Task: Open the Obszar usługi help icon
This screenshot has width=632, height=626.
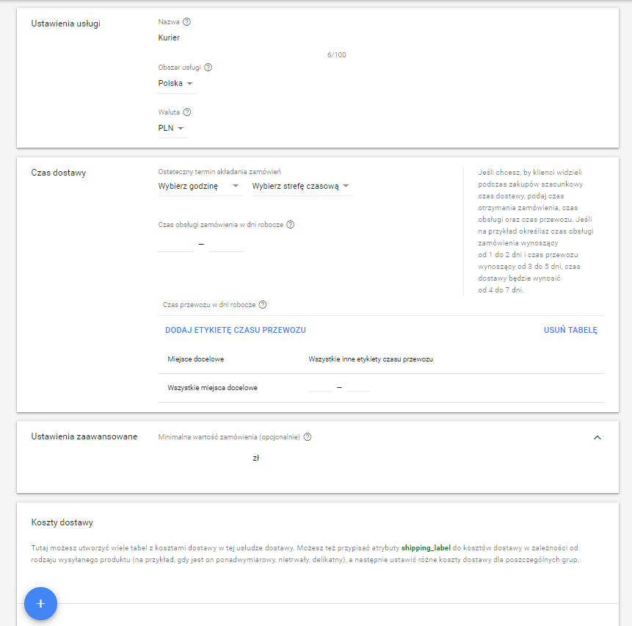Action: (208, 67)
